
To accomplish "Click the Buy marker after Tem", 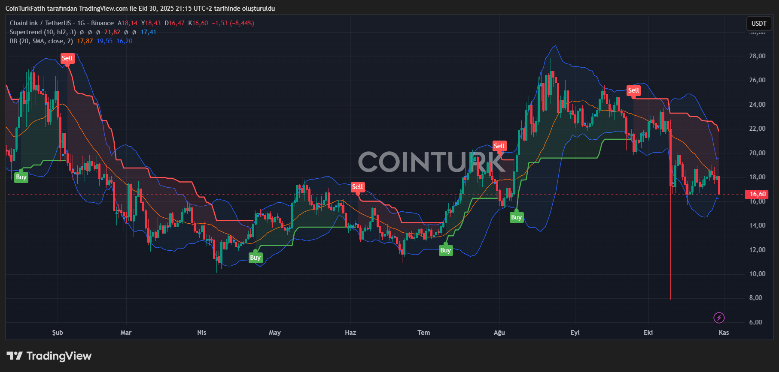I will click(445, 250).
